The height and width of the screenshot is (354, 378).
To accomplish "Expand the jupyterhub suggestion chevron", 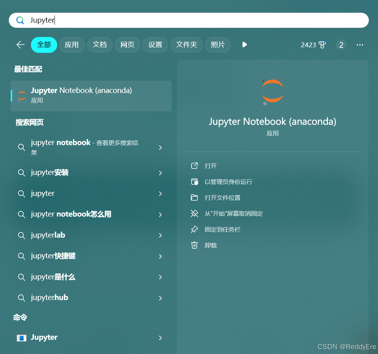I will point(160,298).
